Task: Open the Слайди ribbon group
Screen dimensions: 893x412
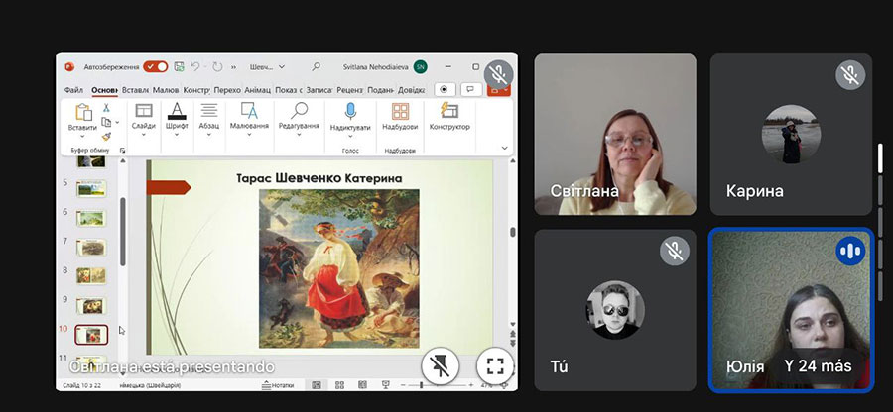Action: pos(144,121)
